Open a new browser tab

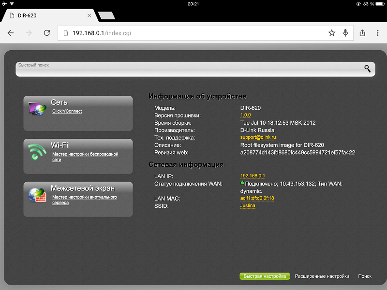106,15
